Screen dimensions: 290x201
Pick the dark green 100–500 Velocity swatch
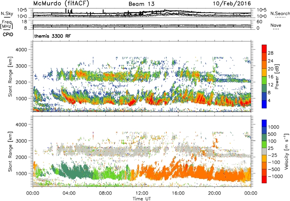click(x=264, y=138)
